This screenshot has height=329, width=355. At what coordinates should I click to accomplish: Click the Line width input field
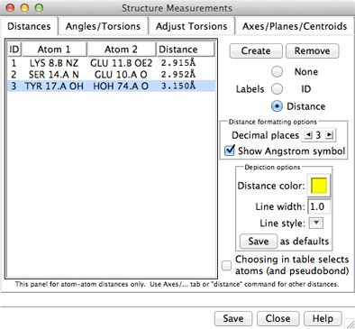pyautogui.click(x=319, y=206)
